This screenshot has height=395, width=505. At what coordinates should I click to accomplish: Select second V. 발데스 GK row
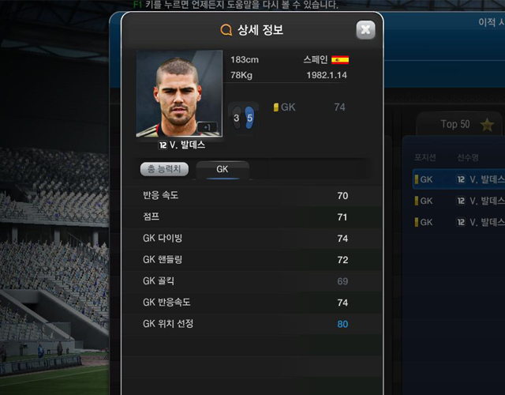458,201
